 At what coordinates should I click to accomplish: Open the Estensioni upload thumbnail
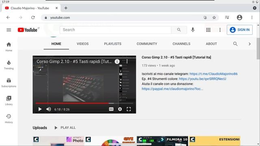(x=215, y=141)
